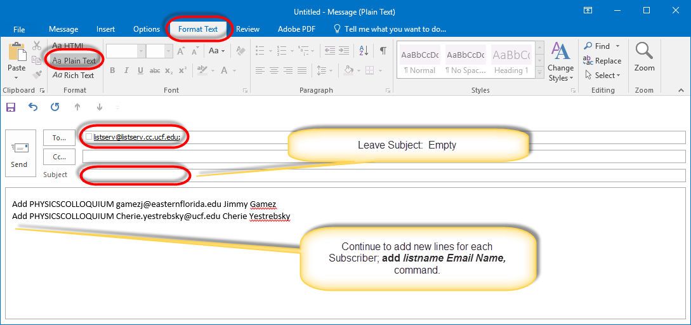This screenshot has width=691, height=325.
Task: Select the Format Painter brush icon
Action: tap(37, 74)
